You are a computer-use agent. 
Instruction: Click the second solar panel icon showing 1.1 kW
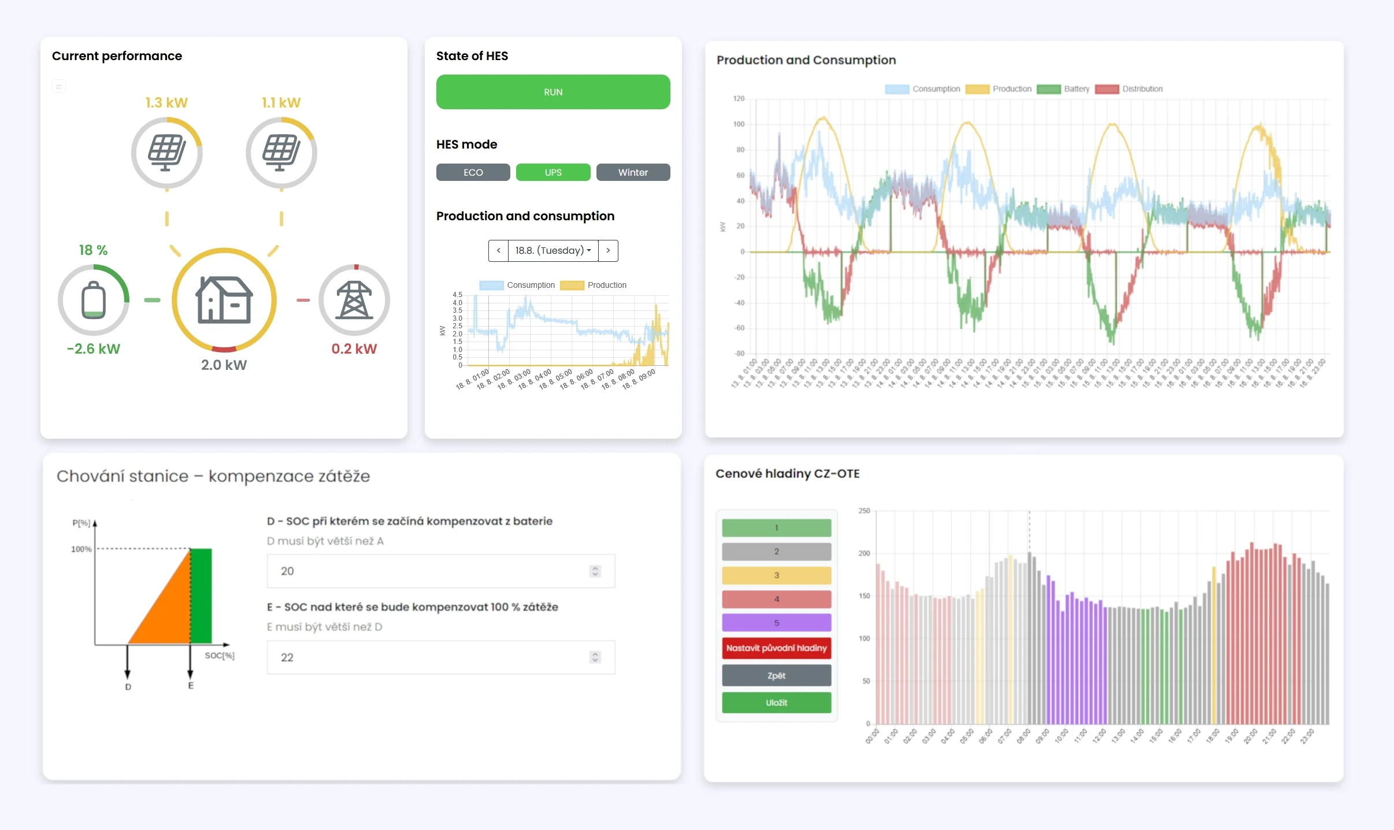click(x=281, y=153)
